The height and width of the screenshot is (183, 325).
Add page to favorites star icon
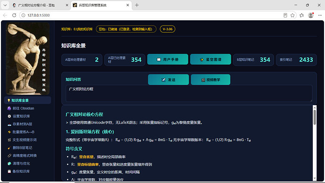tap(292, 15)
